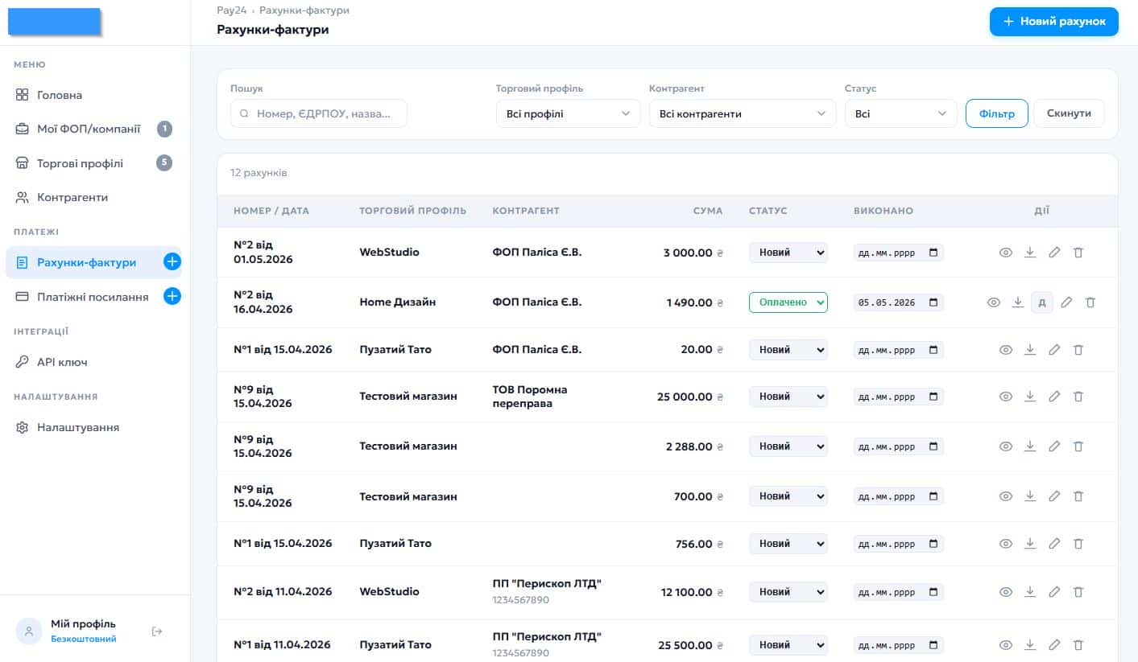This screenshot has height=662, width=1138.
Task: Download the invoice for 20.00
Action: click(x=1030, y=350)
